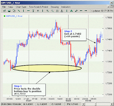Minimize the inner chart window
This screenshot has height=106, width=114.
point(108,7)
